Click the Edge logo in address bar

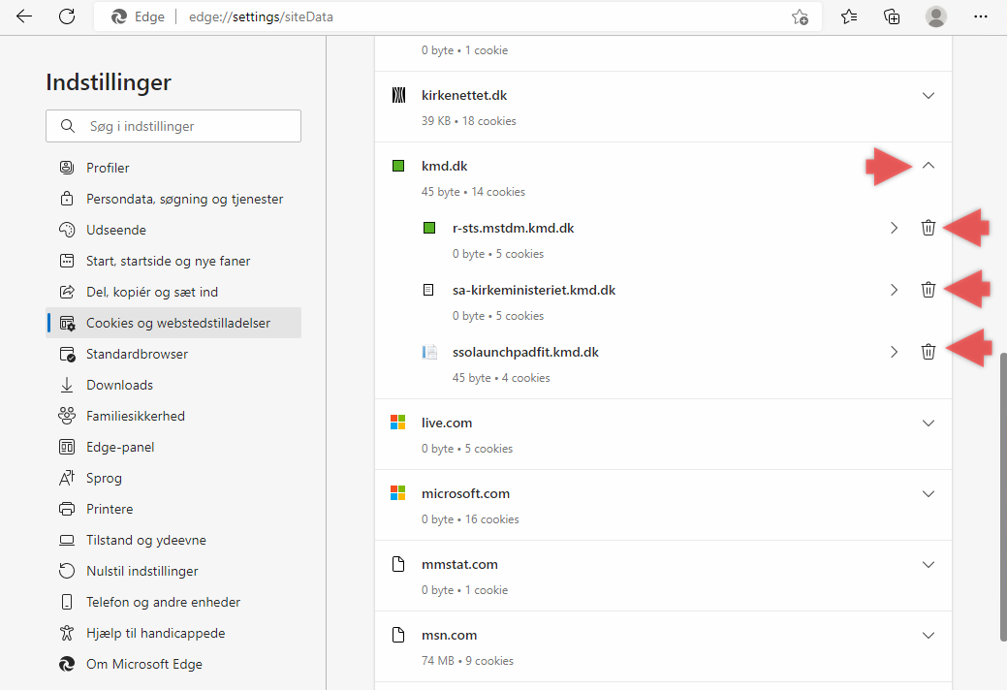[x=119, y=16]
